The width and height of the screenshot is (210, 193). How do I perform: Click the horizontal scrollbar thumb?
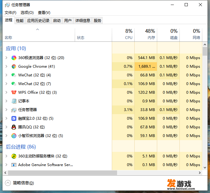tap(62, 173)
